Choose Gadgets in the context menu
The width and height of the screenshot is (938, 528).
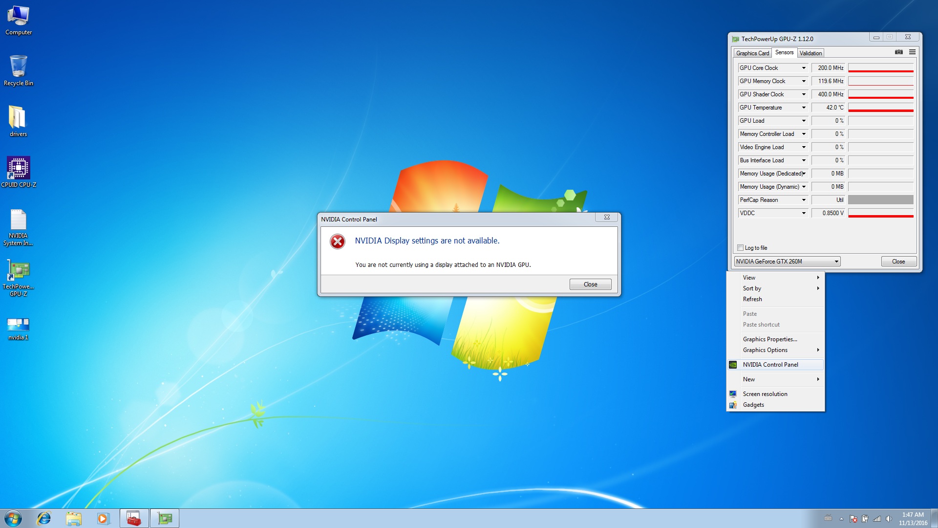coord(775,405)
